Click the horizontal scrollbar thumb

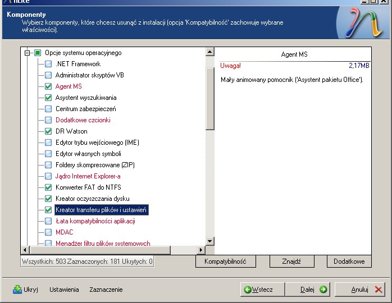[100, 250]
